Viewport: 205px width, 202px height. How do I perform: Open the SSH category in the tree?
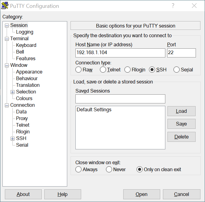[x=21, y=138]
